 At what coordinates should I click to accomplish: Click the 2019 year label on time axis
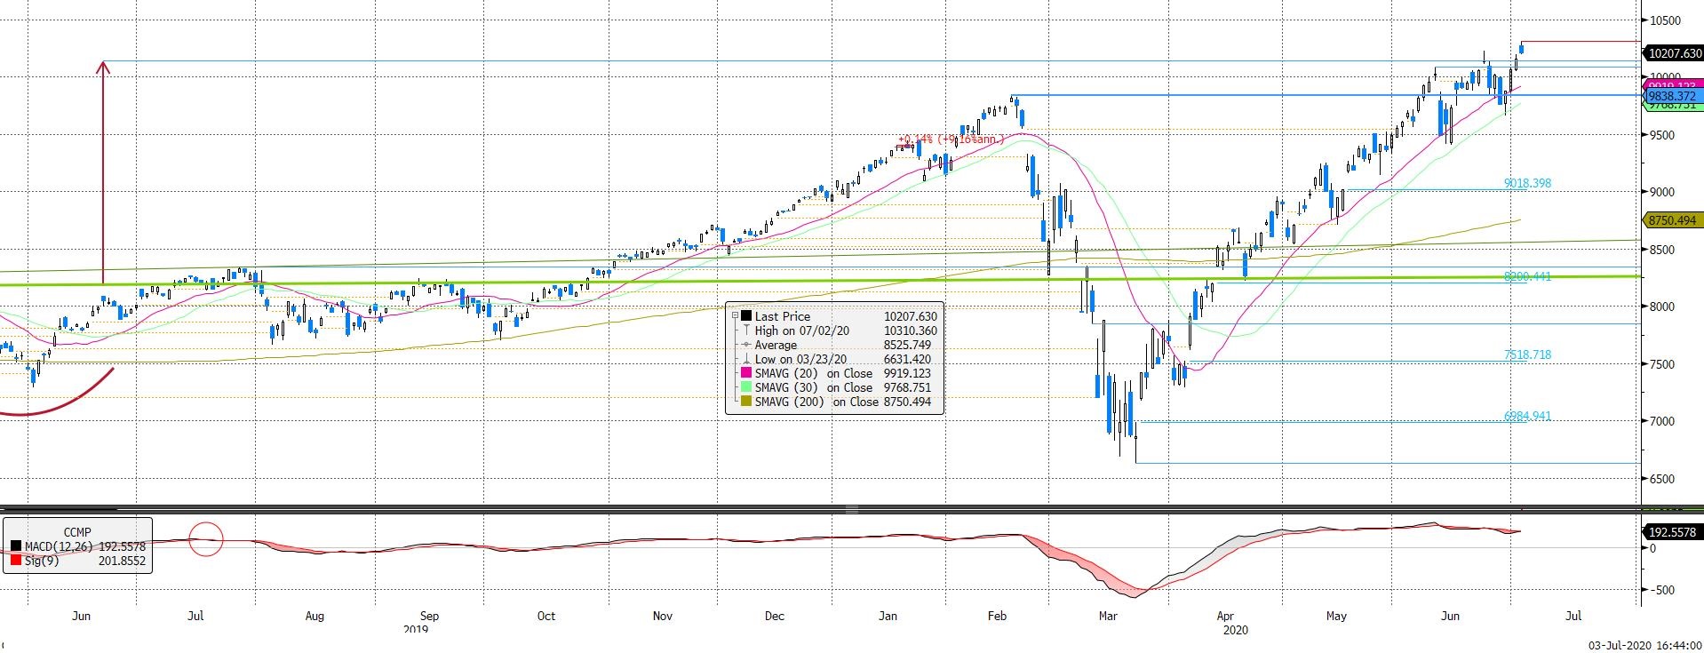coord(416,629)
